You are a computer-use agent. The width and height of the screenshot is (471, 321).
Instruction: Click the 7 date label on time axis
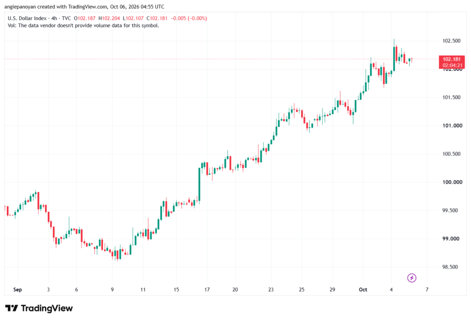point(427,289)
